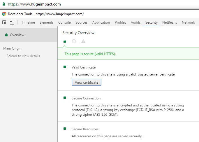Open the Application tab
199x142 pixels.
click(x=101, y=22)
